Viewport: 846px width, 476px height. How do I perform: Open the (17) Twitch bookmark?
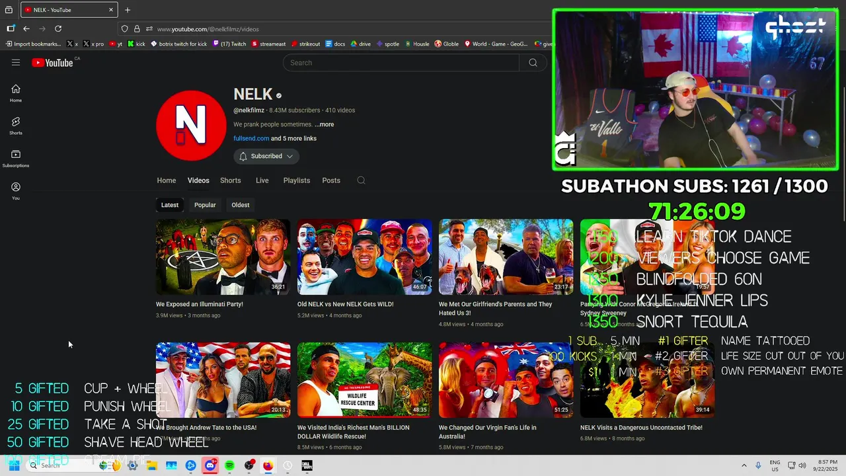coord(229,44)
